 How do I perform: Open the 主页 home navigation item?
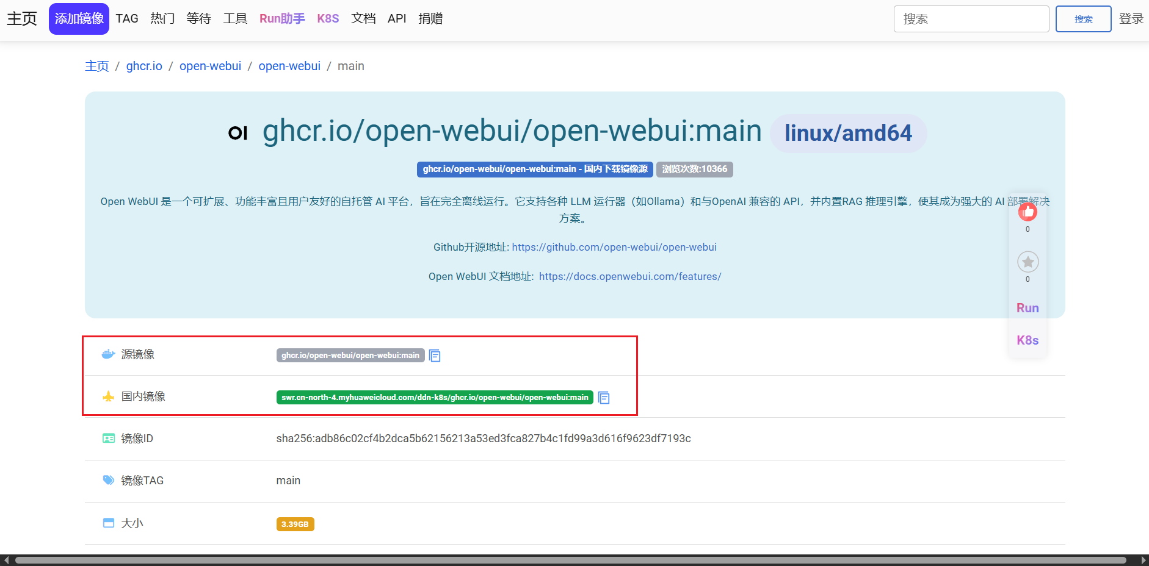point(22,18)
